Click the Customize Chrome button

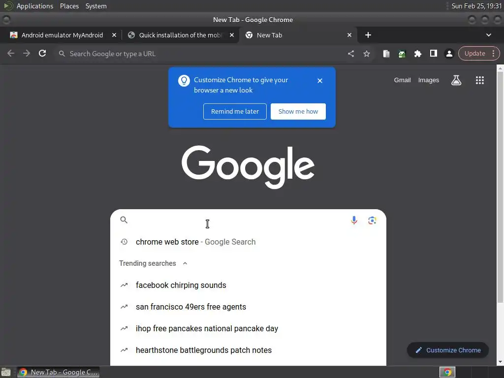pyautogui.click(x=448, y=350)
